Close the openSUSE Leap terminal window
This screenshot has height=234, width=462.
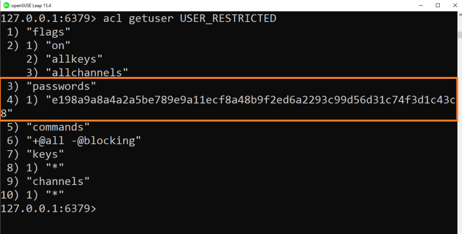coord(455,5)
